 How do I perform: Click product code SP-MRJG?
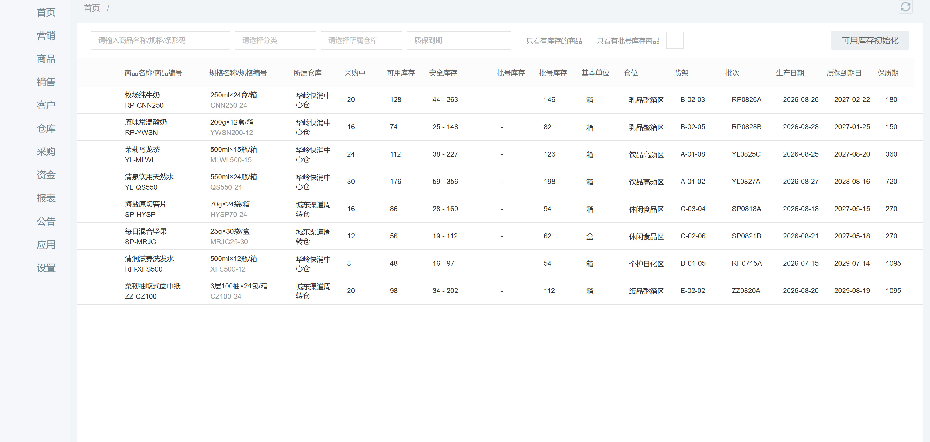point(140,242)
